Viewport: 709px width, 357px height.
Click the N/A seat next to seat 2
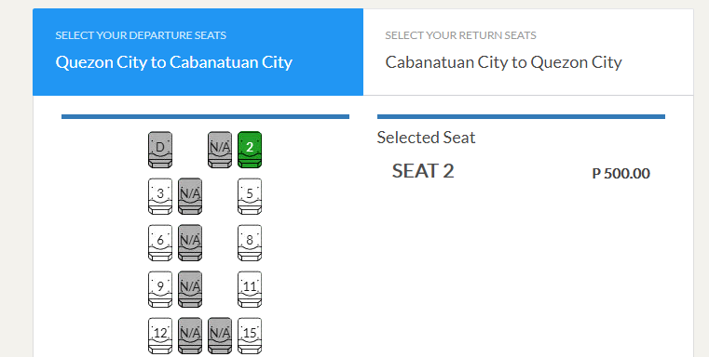pos(220,150)
